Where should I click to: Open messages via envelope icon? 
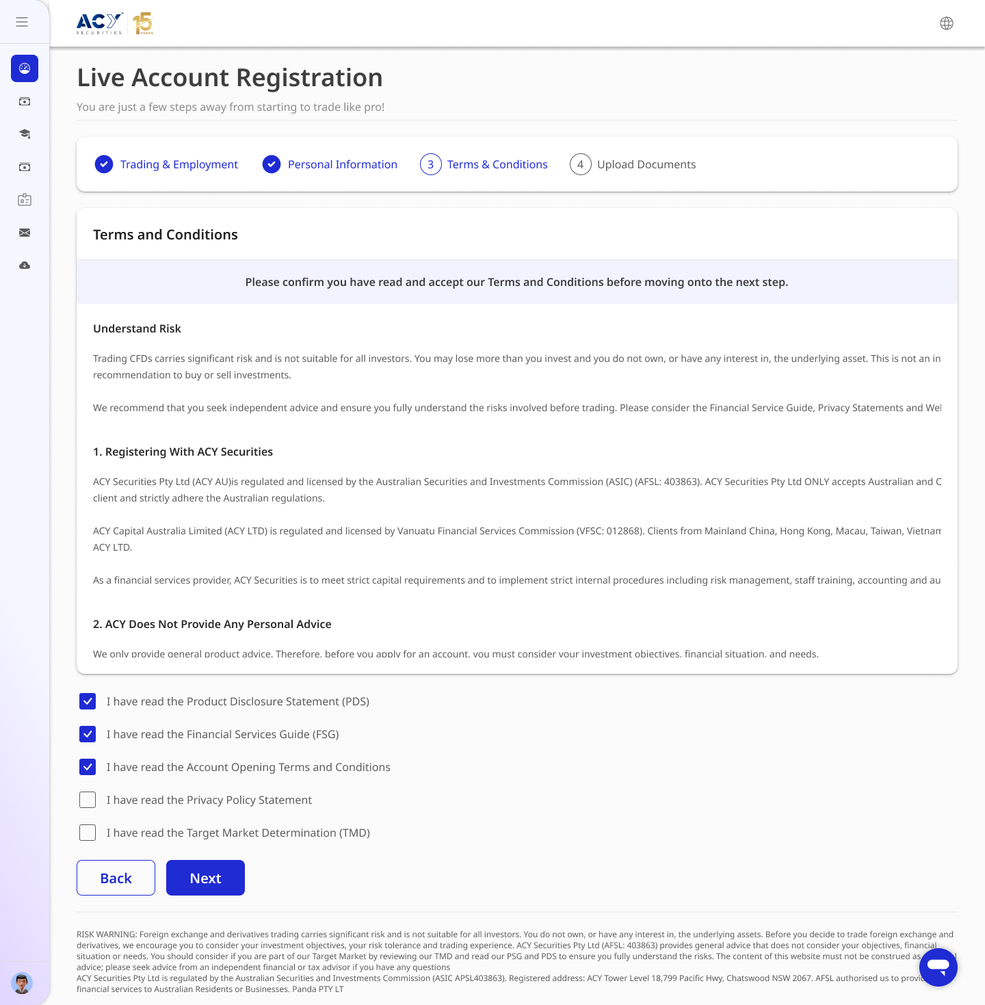(x=24, y=233)
